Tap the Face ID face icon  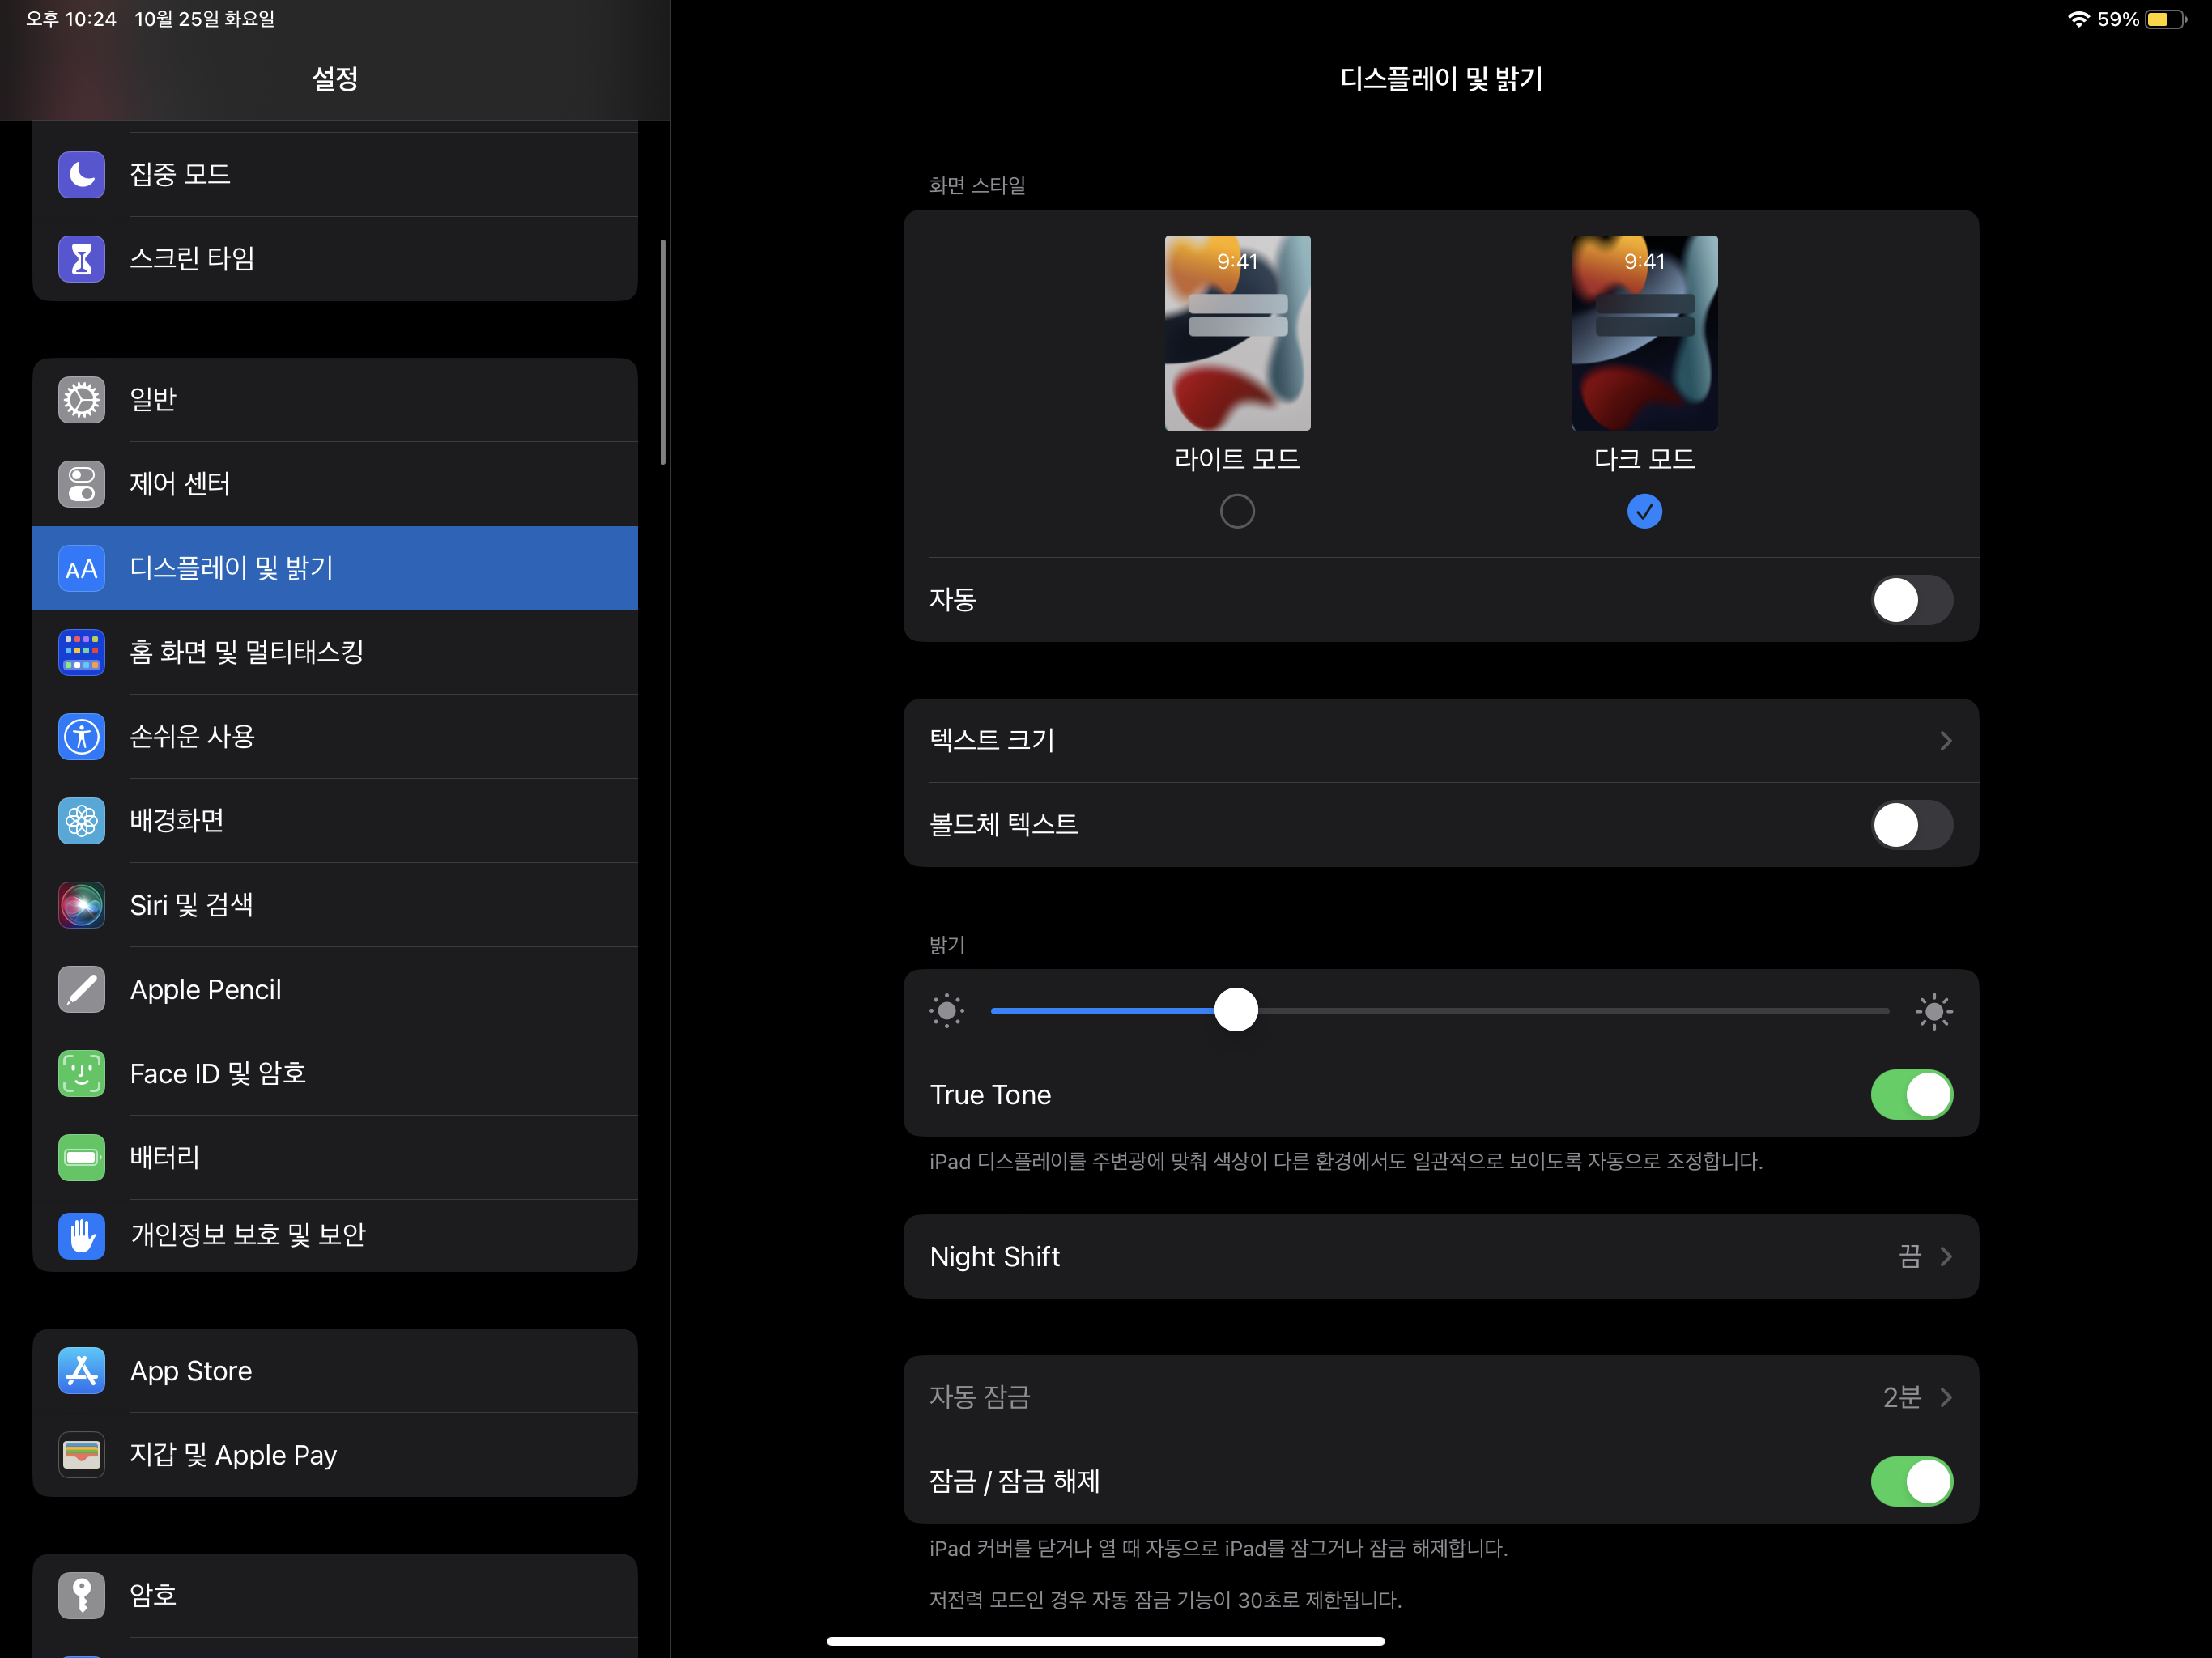click(x=81, y=1074)
